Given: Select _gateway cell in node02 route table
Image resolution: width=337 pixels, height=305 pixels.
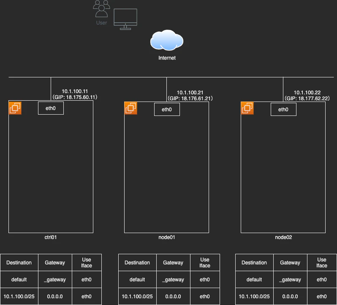Looking at the screenshot, I should 290,279.
